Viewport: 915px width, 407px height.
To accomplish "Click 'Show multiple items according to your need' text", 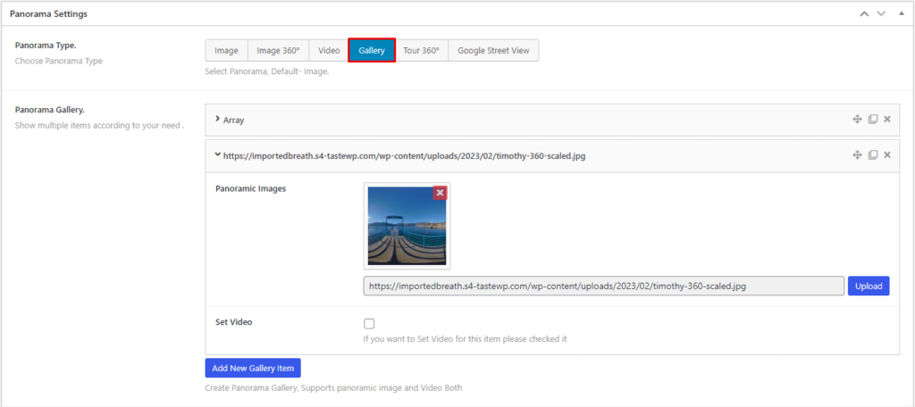I will (x=100, y=125).
